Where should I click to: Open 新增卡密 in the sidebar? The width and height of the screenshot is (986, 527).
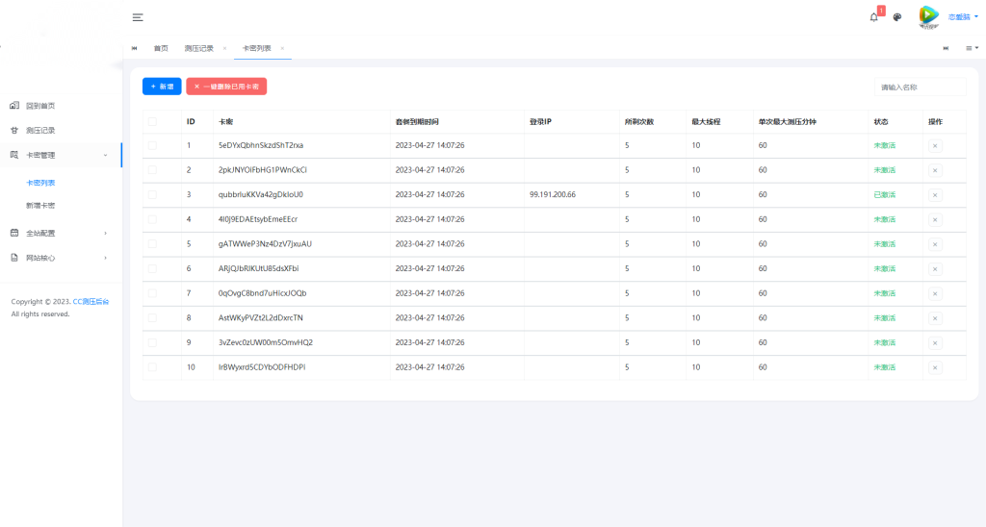pos(40,206)
